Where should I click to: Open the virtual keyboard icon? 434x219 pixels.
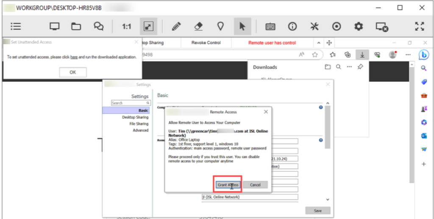[x=270, y=27]
